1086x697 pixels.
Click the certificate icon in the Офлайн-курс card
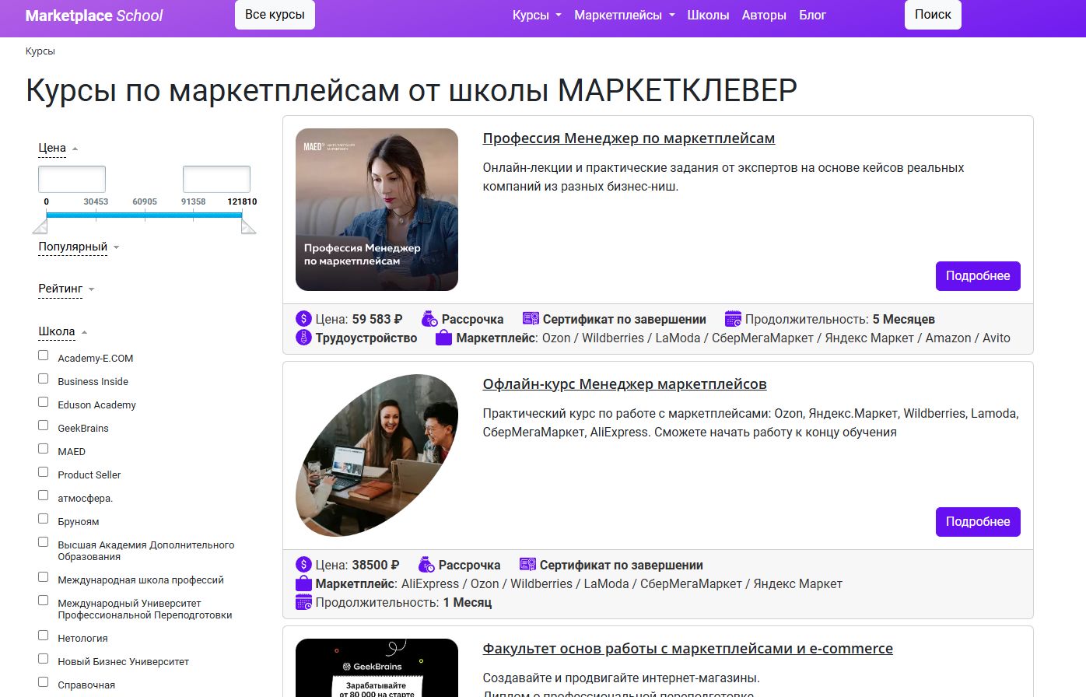point(527,565)
